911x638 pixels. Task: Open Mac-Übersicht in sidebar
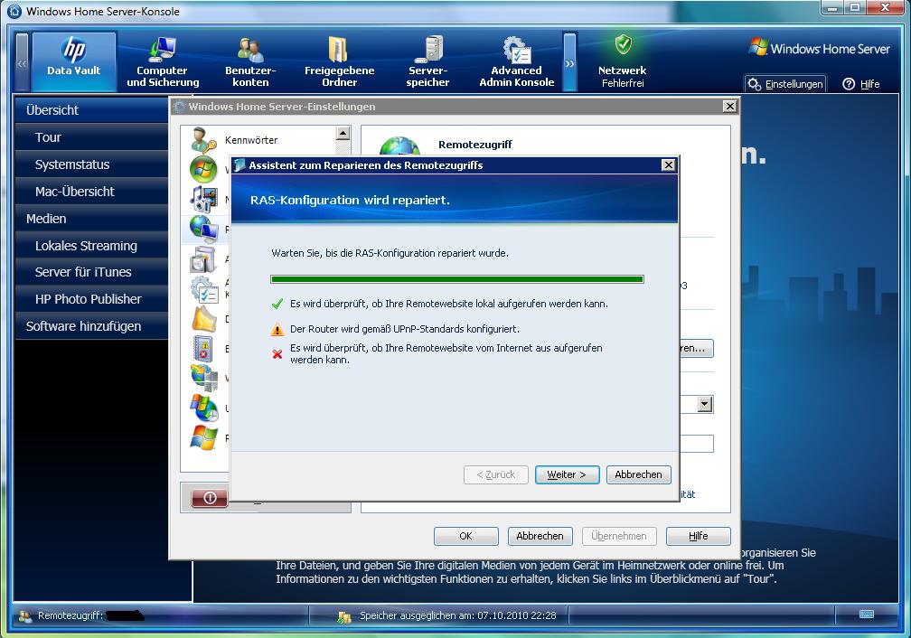click(x=92, y=192)
